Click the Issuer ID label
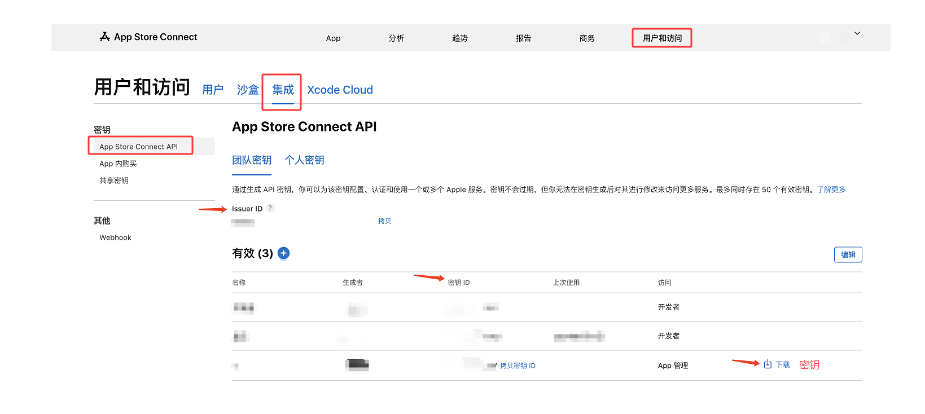 247,209
